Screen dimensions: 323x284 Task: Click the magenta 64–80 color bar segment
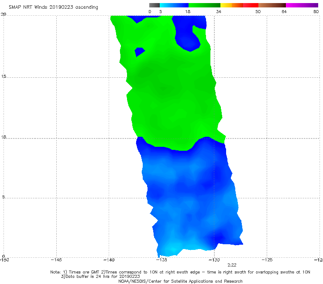pos(302,5)
